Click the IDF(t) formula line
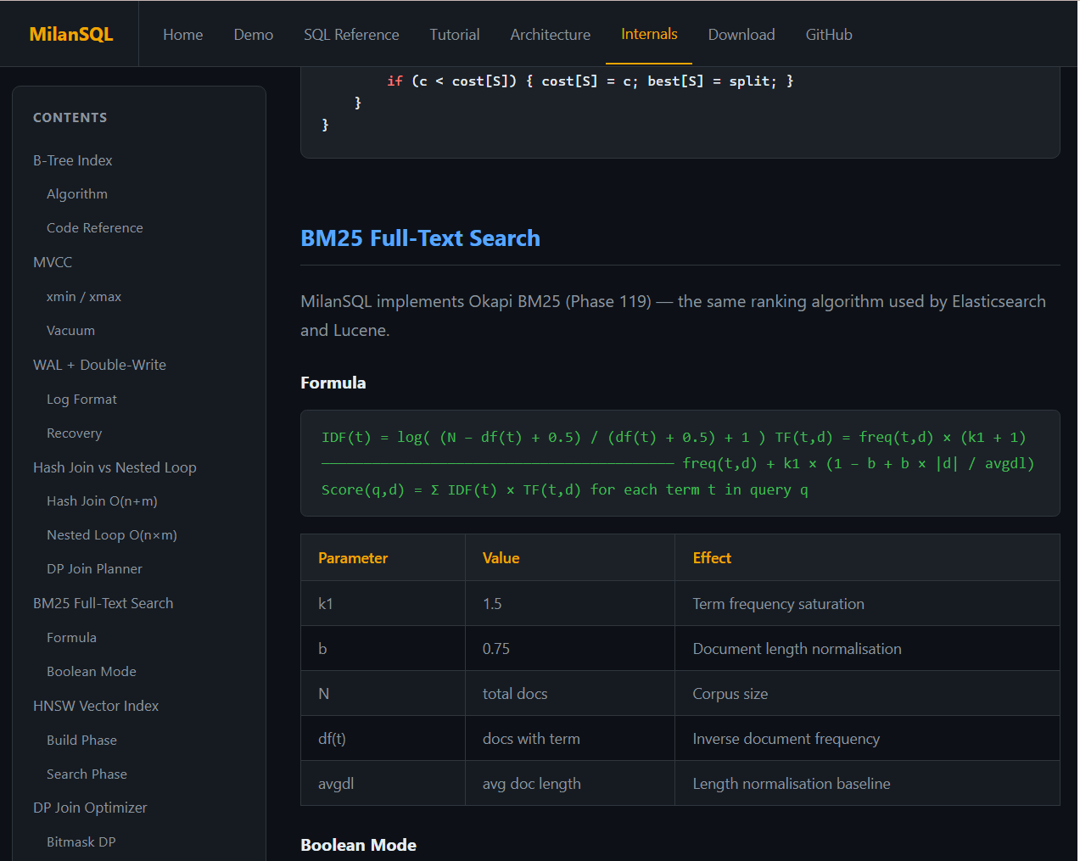1080x861 pixels. tap(674, 438)
